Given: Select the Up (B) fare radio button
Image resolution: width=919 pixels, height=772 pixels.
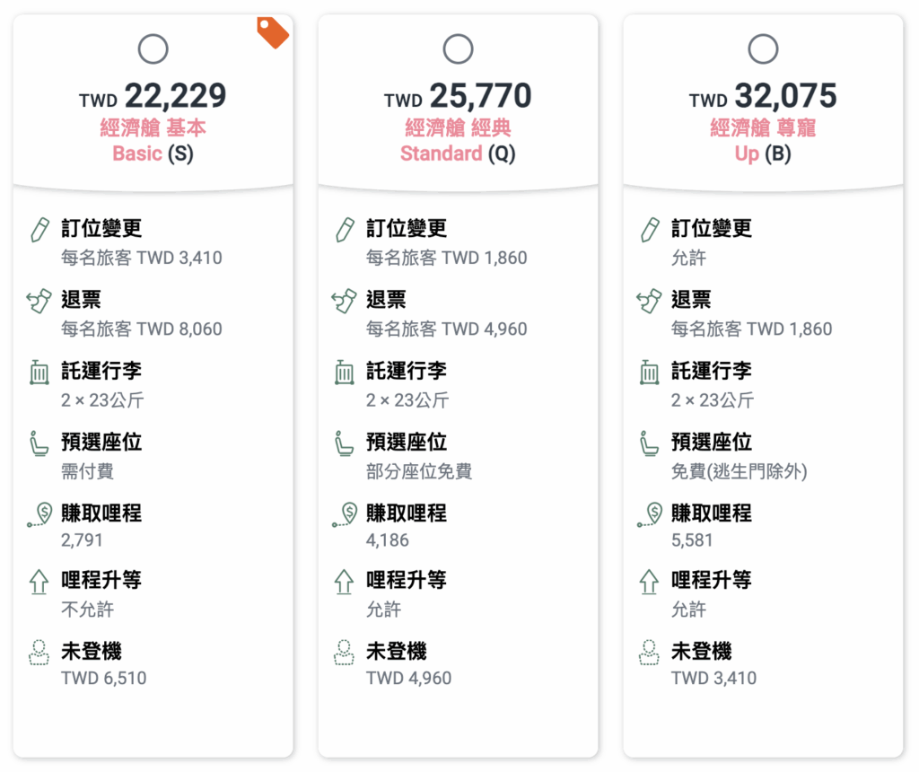Looking at the screenshot, I should (763, 48).
